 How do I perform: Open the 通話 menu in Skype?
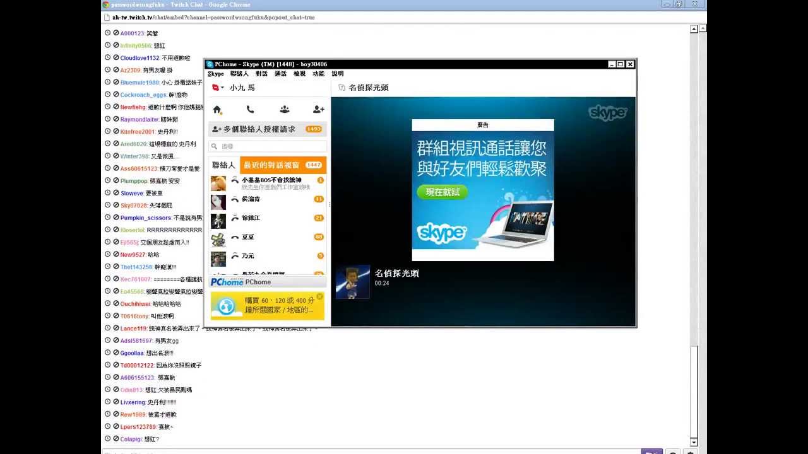[x=280, y=74]
